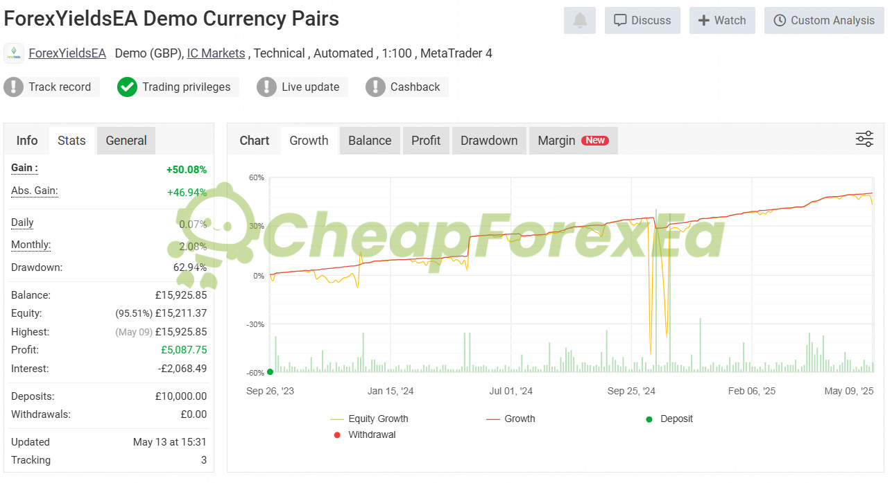The width and height of the screenshot is (892, 483).
Task: Switch to the Stats tab
Action: pyautogui.click(x=71, y=141)
